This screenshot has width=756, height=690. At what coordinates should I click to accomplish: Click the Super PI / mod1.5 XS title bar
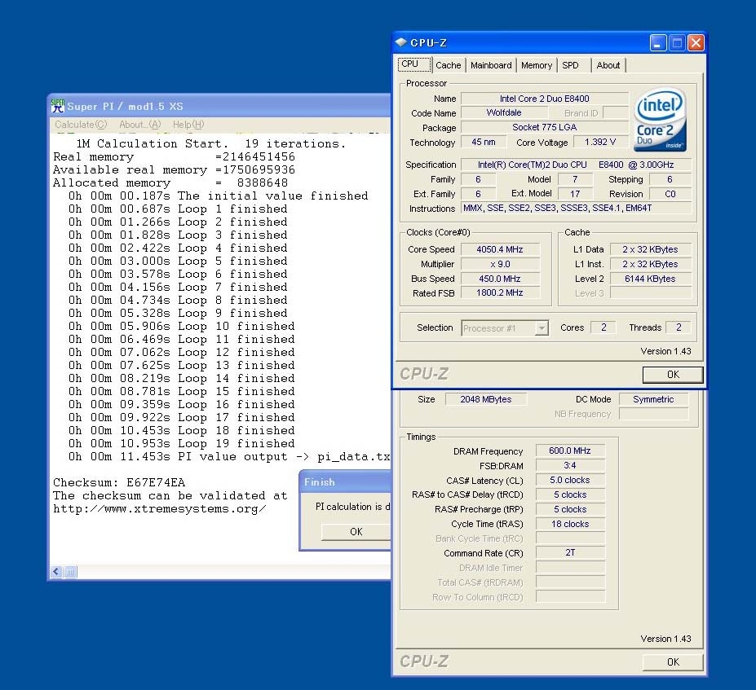click(x=219, y=106)
